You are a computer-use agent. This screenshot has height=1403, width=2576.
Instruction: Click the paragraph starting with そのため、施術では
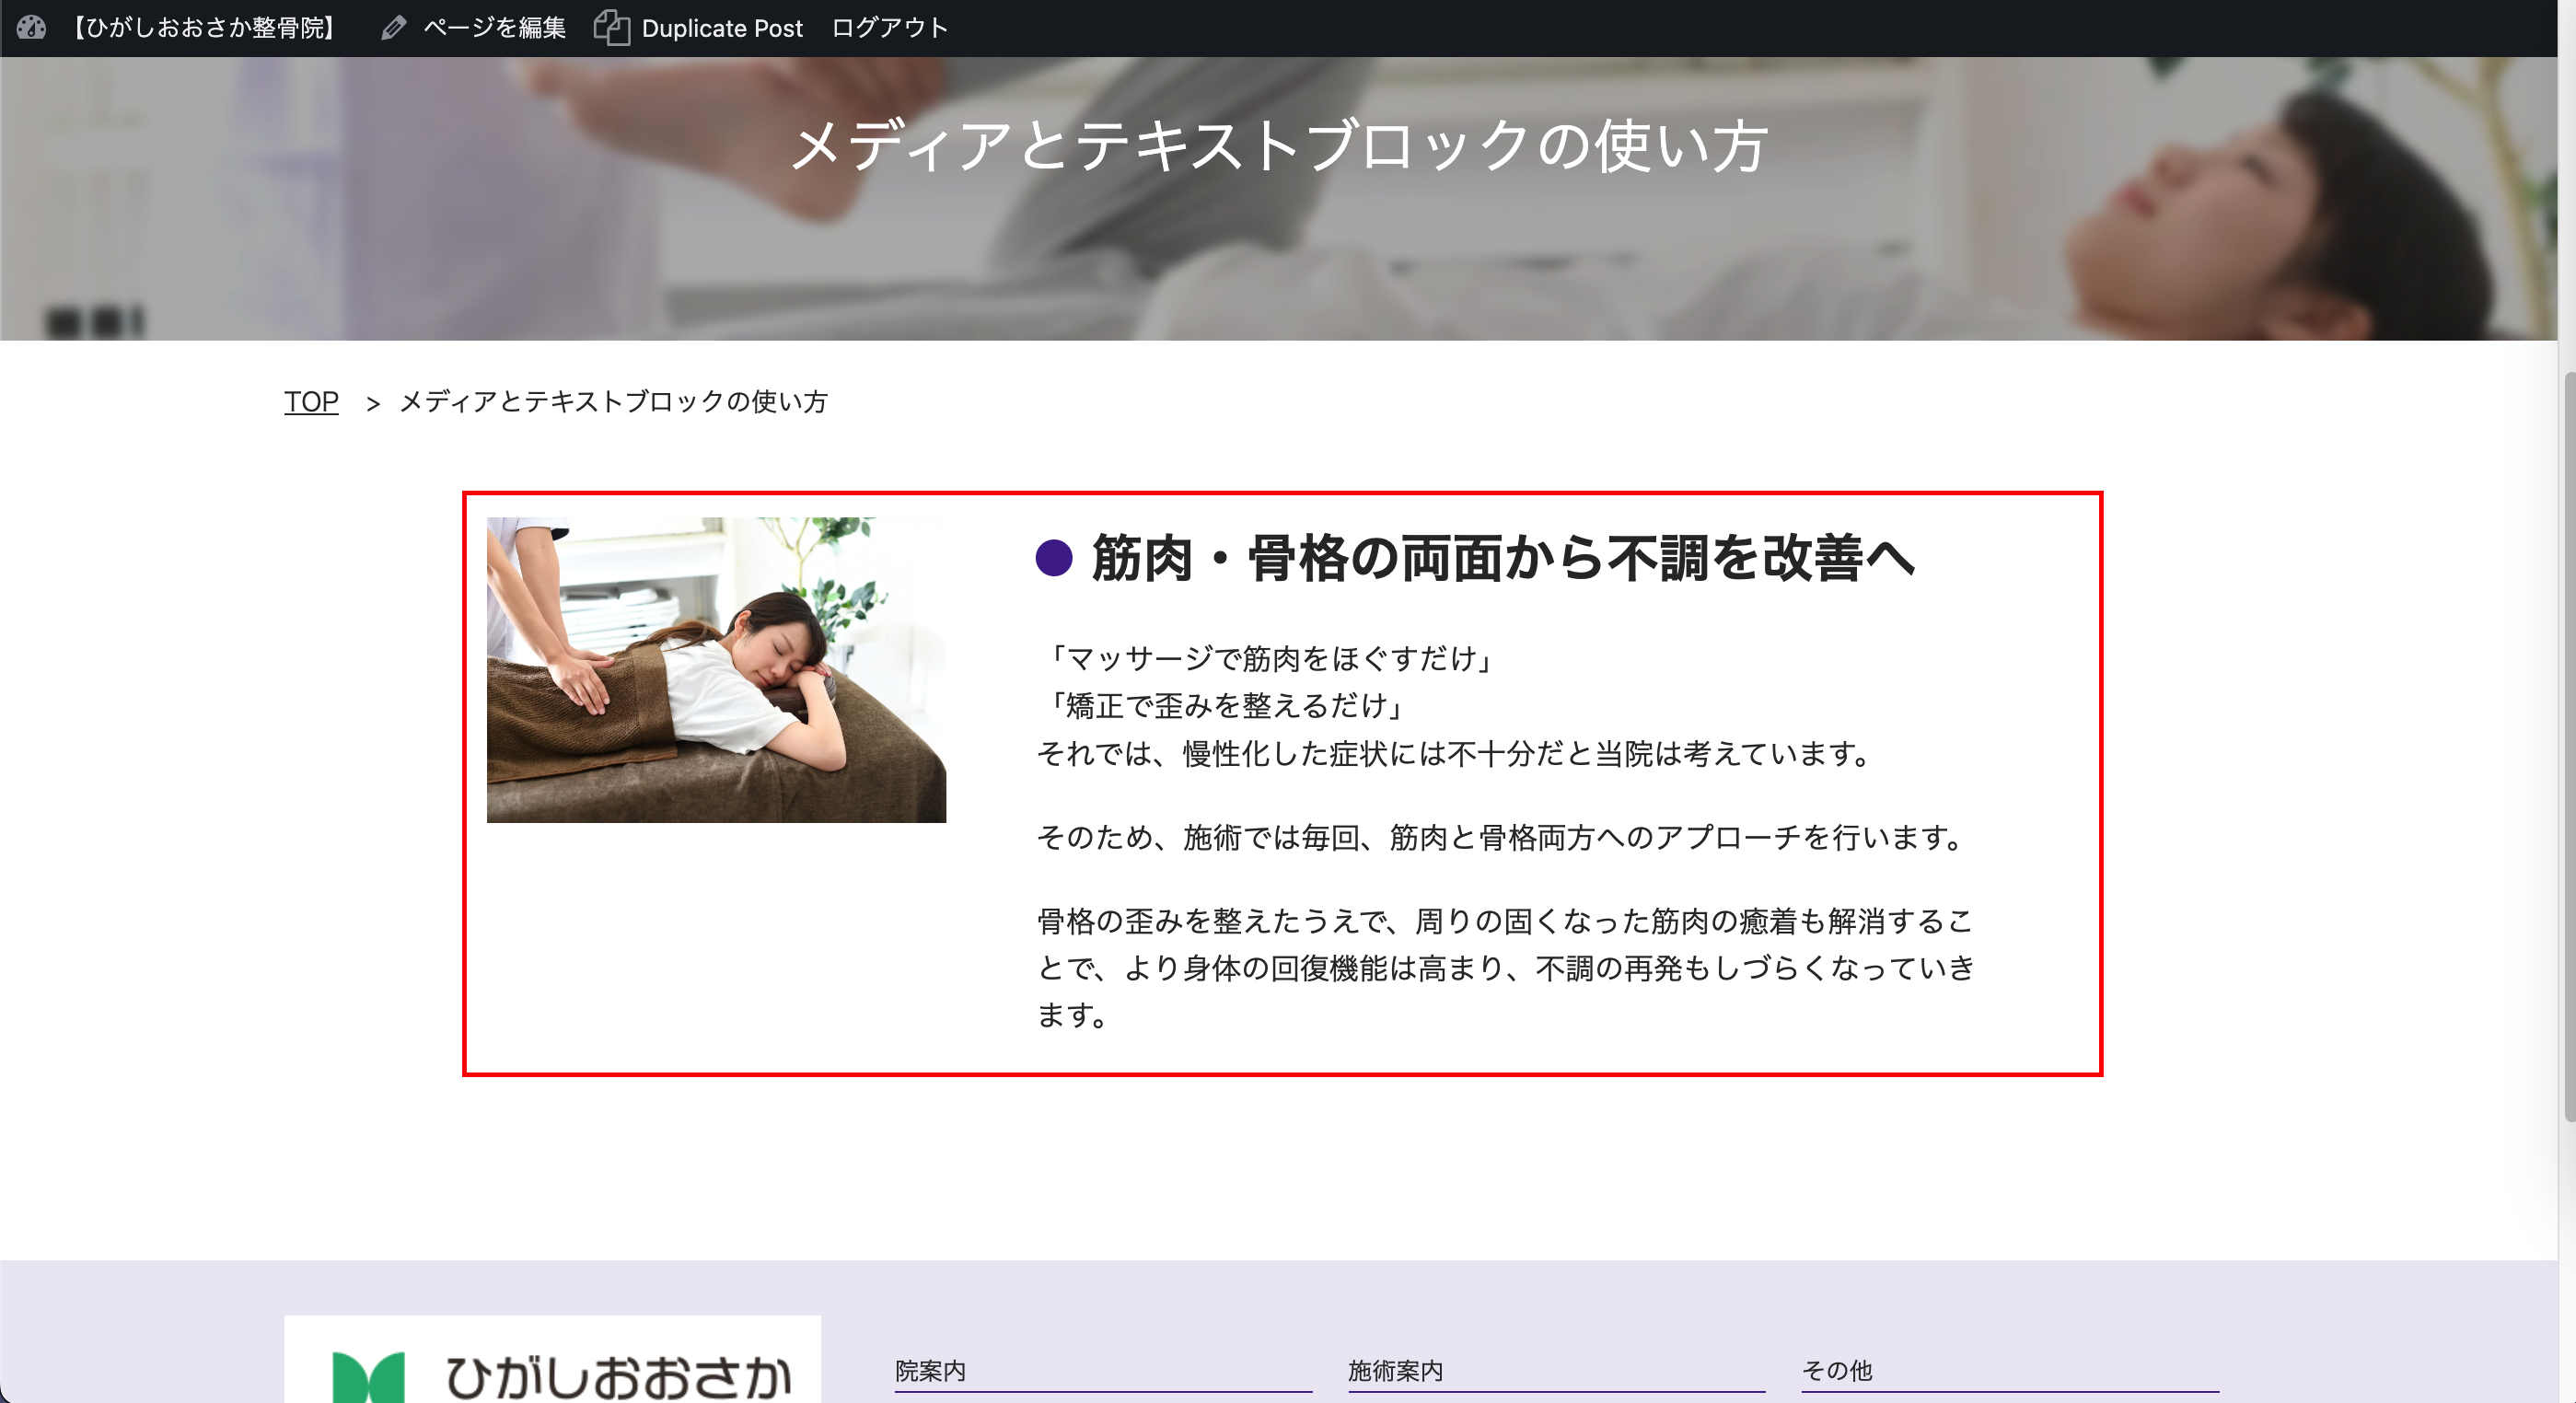click(1502, 837)
